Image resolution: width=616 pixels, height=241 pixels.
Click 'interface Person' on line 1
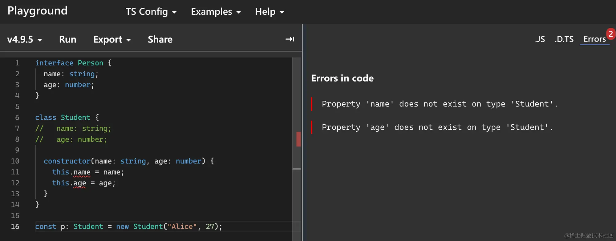tap(69, 63)
